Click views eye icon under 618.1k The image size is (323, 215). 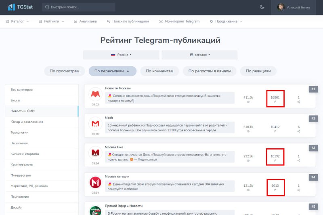coord(248,131)
